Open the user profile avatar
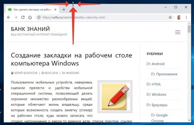The image size is (194, 125). click(179, 17)
